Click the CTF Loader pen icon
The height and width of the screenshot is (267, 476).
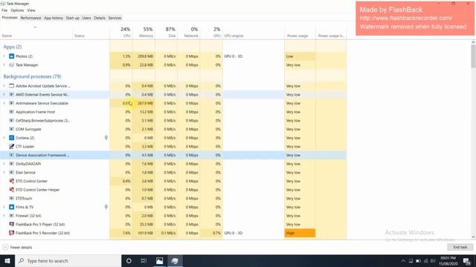click(x=12, y=147)
